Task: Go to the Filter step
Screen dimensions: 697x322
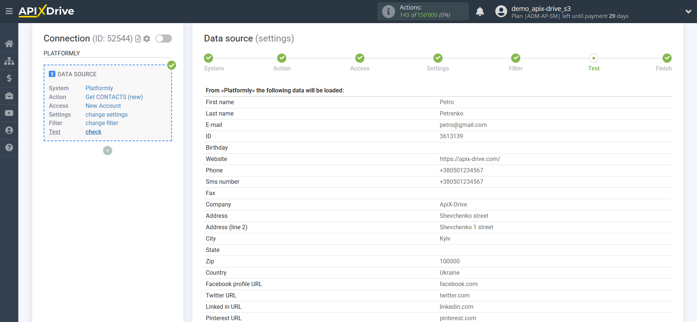Action: coord(516,68)
